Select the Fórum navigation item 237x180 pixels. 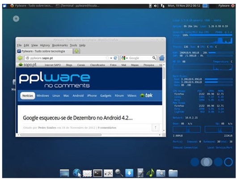[119, 96]
